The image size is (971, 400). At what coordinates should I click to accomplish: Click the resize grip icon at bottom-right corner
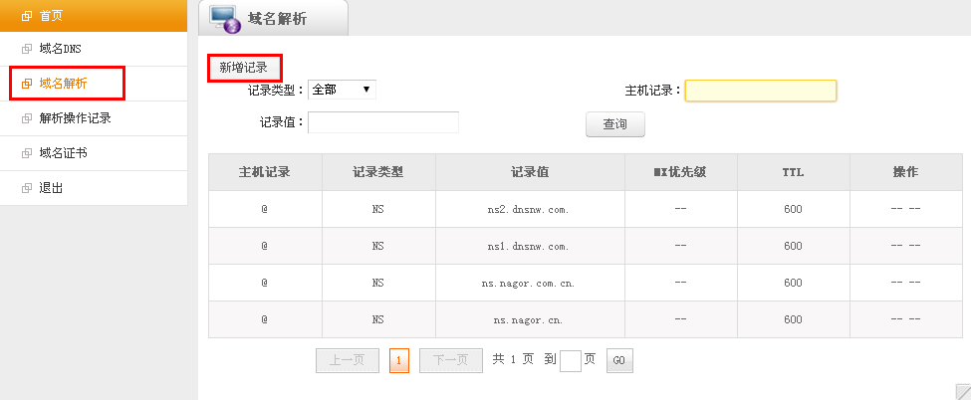coord(964,392)
